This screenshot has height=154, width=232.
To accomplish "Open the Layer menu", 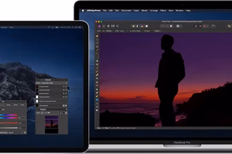I will coord(136,11).
